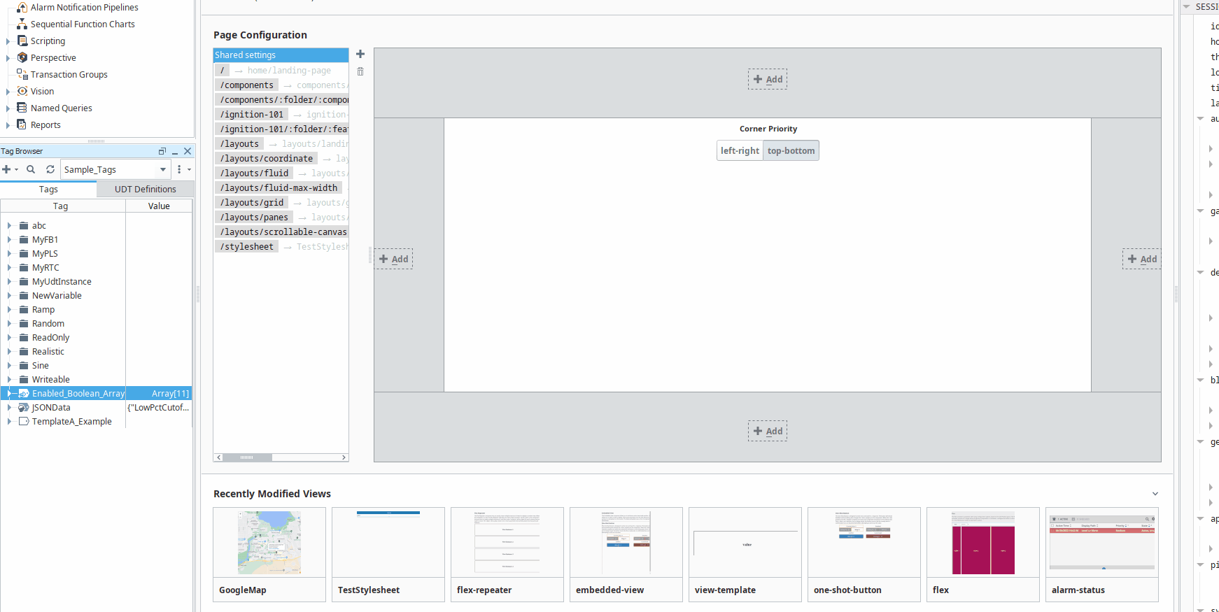Click the abc folder icon
Viewport: 1219px width, 612px height.
click(x=24, y=226)
